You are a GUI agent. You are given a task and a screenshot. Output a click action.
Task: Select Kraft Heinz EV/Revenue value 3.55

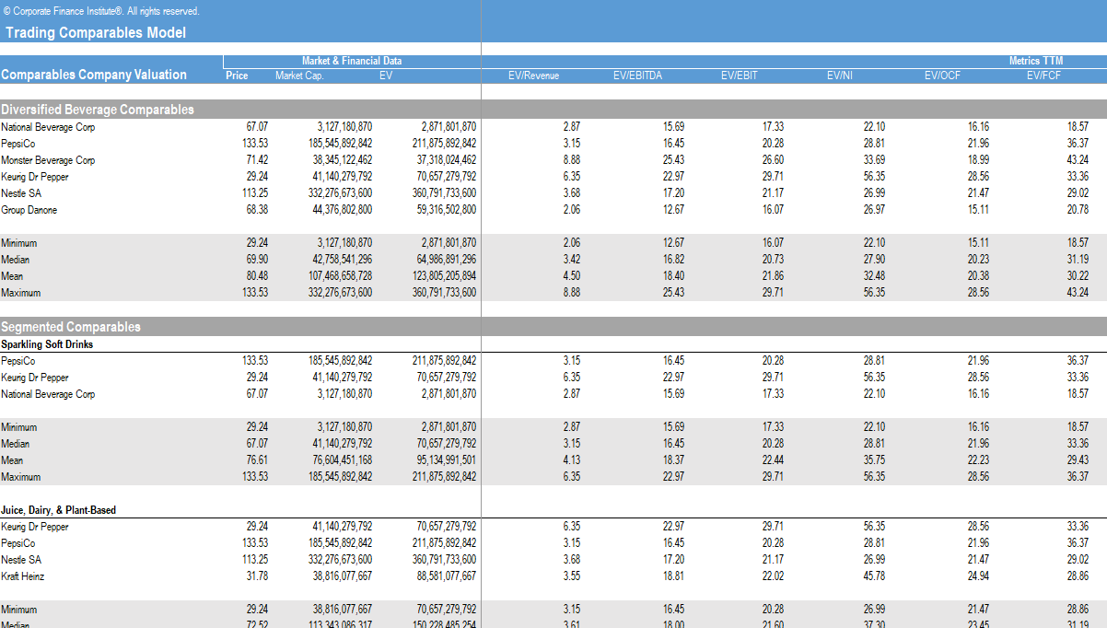tap(572, 576)
